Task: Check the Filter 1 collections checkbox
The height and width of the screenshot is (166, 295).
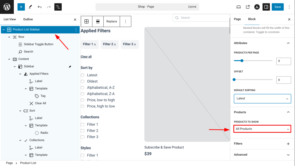Action: [x=83, y=124]
